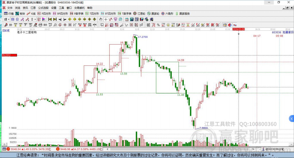Launch the 江恩轮 Gann wheel
This screenshot has height=158, width=294.
pyautogui.click(x=139, y=14)
